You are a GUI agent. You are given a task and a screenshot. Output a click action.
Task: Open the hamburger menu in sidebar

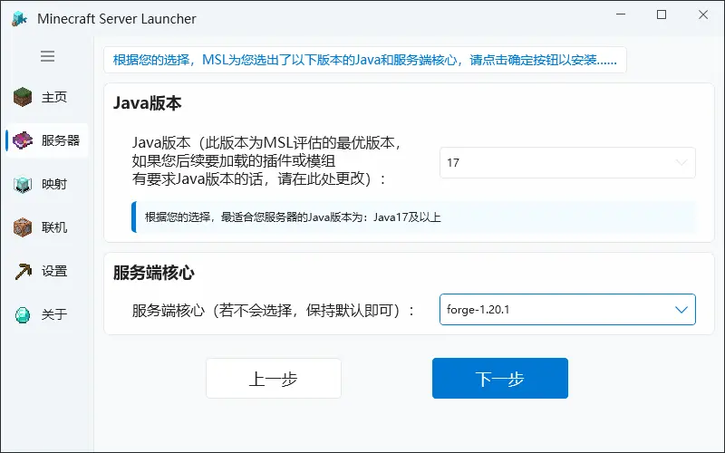pyautogui.click(x=47, y=56)
